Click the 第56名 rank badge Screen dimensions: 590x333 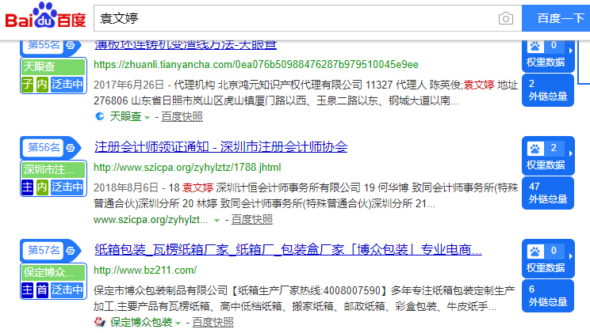point(44,147)
